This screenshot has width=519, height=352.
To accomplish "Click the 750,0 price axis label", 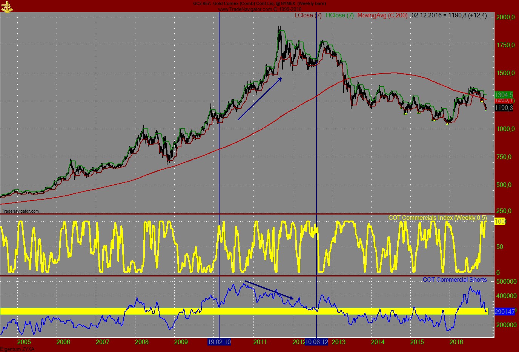I will (504, 157).
